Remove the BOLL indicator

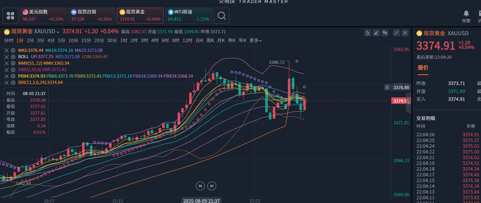[x=6, y=57]
